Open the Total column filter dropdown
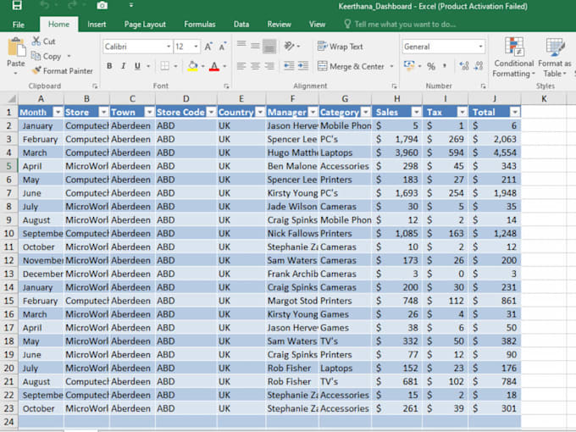The width and height of the screenshot is (576, 432). tap(515, 112)
